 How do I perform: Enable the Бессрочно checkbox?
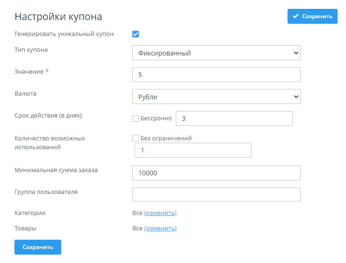tap(136, 118)
